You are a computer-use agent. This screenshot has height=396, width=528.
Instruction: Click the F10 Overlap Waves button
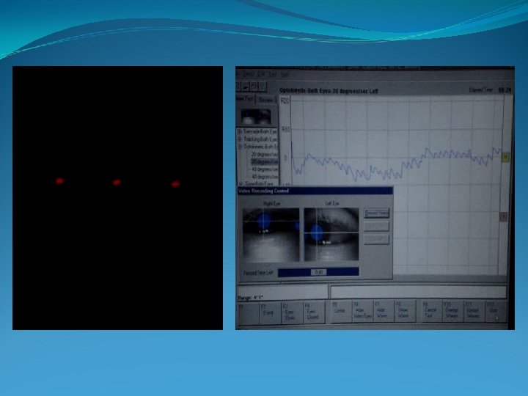coord(452,311)
